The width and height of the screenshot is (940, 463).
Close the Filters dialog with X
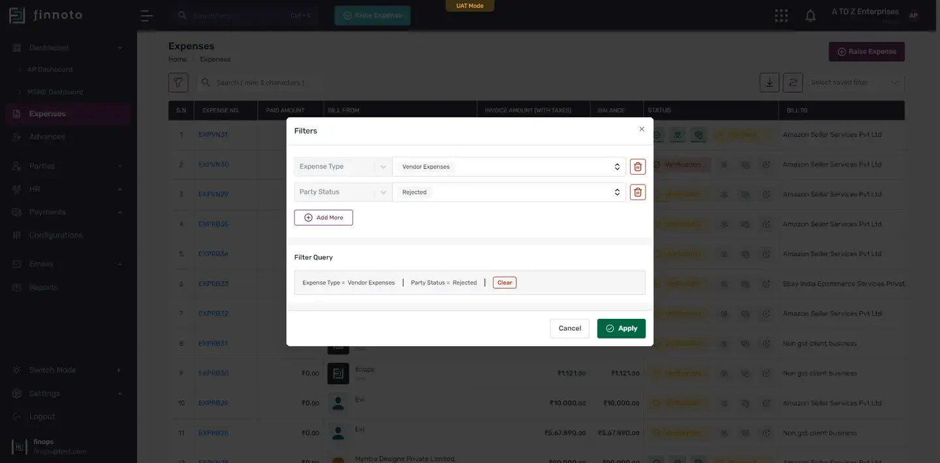(642, 130)
